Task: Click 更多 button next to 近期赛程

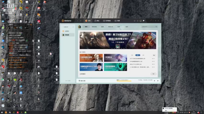Action: click(154, 74)
